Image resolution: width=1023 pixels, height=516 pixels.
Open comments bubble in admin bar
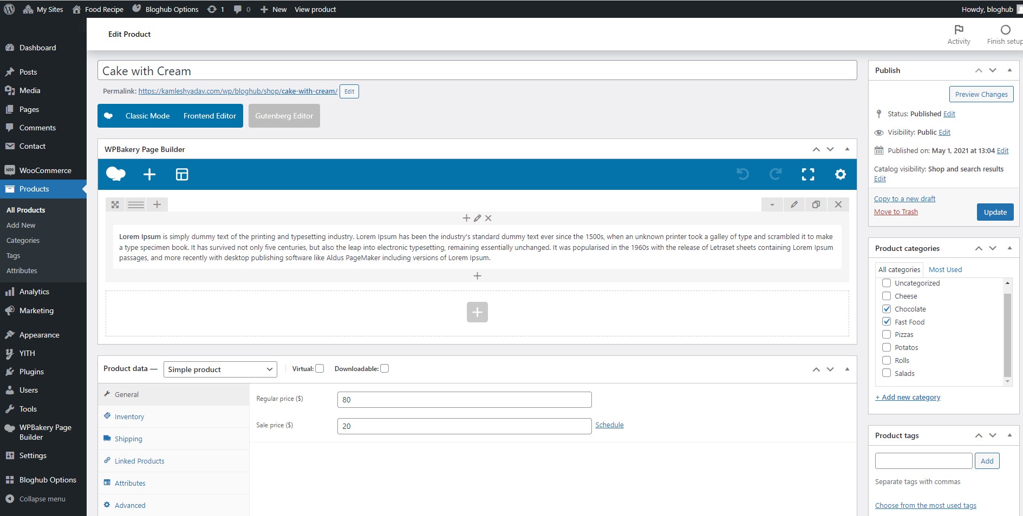pyautogui.click(x=242, y=9)
